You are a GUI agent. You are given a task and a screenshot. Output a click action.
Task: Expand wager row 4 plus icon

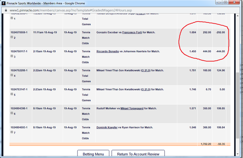[12, 75]
